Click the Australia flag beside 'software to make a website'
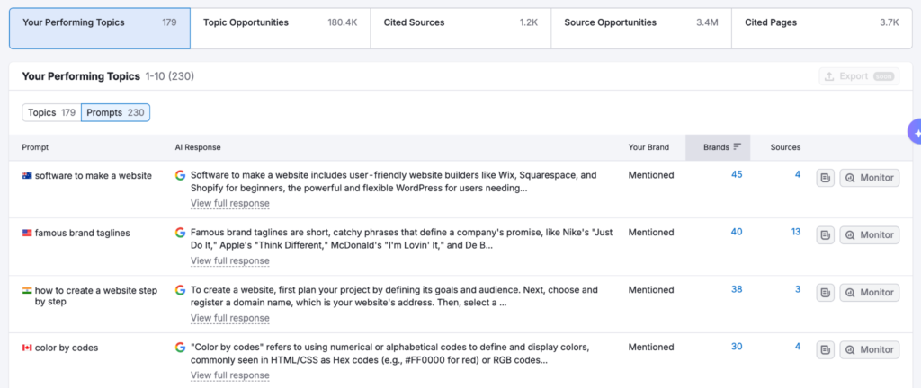 tap(27, 176)
